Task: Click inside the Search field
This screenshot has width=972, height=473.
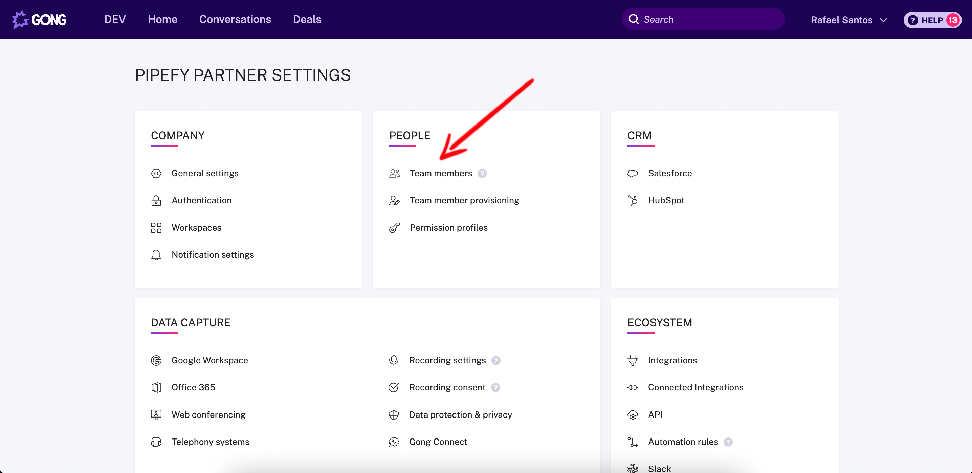Action: tap(709, 19)
